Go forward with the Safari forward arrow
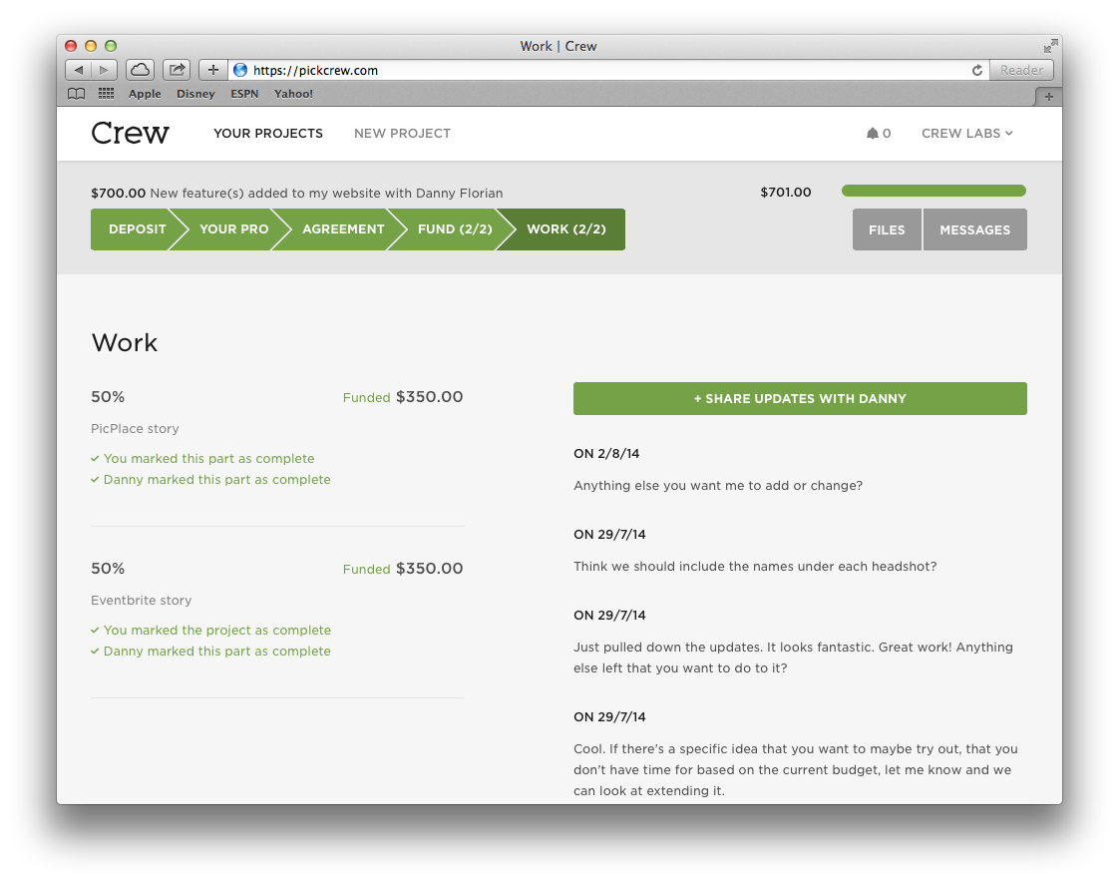The image size is (1119, 883). coord(104,70)
